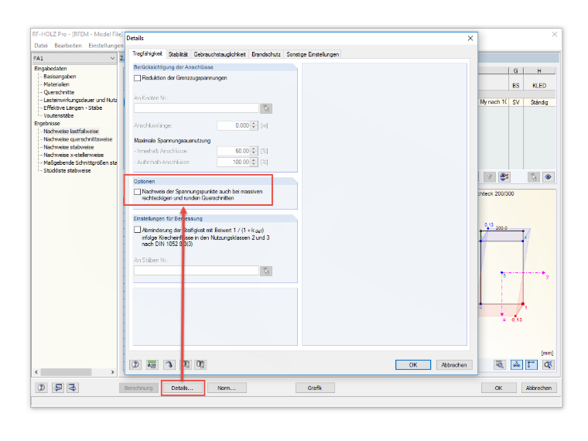
Task: Click the rightmost save-as-default icon in Details dialog
Action: pos(201,364)
